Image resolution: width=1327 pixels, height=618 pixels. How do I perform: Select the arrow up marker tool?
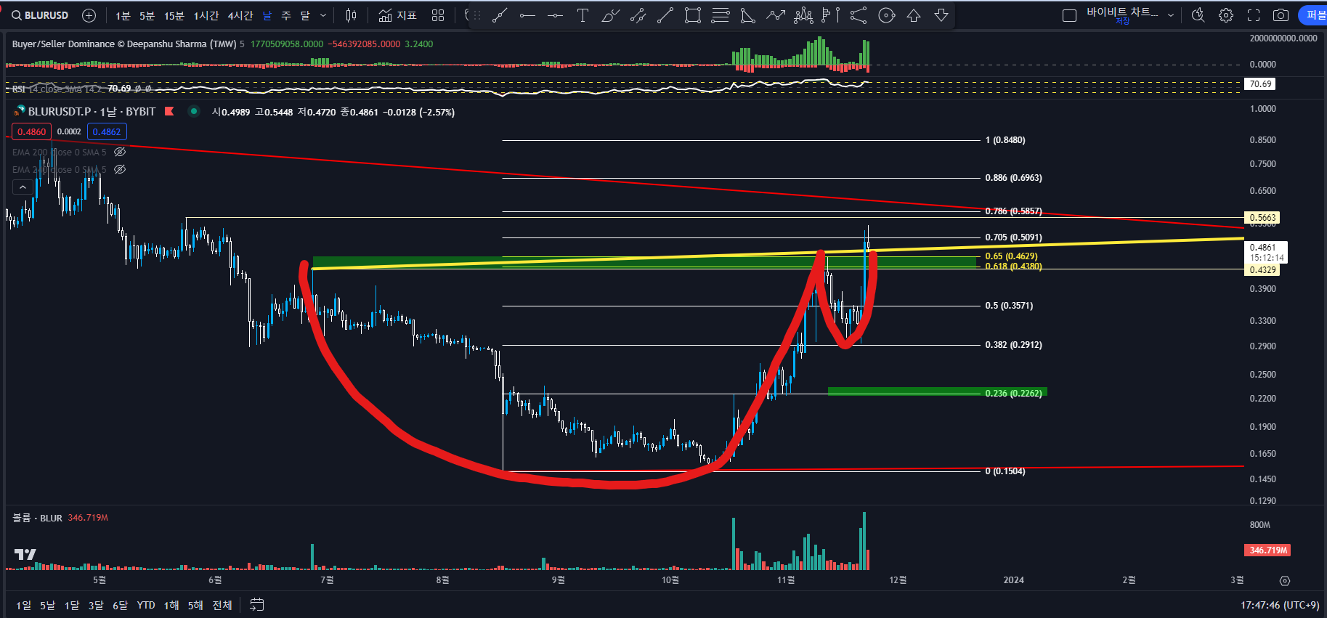pyautogui.click(x=914, y=15)
